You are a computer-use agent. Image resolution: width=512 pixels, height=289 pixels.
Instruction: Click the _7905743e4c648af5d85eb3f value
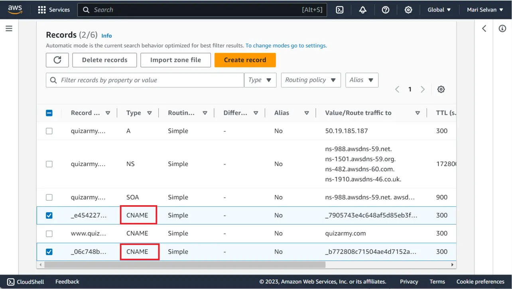(x=371, y=215)
